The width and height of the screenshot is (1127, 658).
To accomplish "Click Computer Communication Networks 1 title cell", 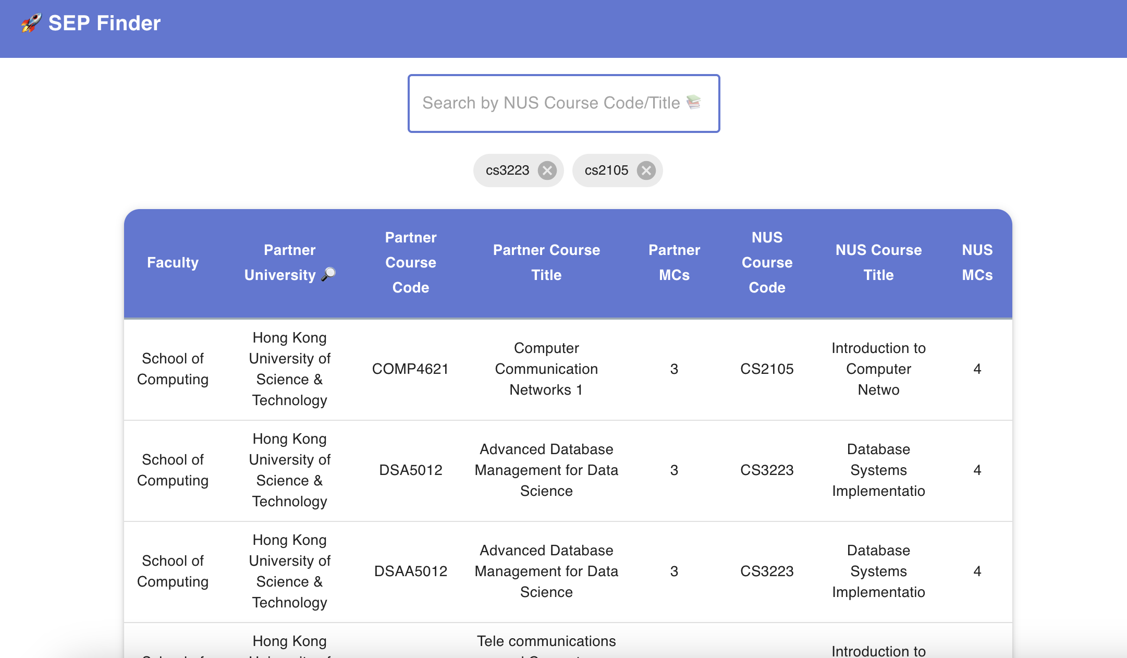I will (546, 369).
